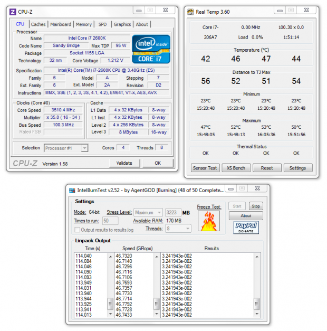This screenshot has width=327, height=331.
Task: Click the Times to run field
Action: tap(110, 221)
